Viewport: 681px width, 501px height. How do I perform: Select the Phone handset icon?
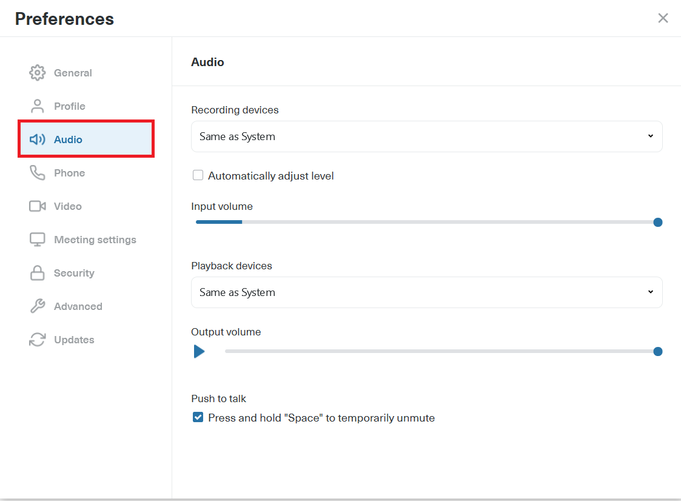point(37,172)
